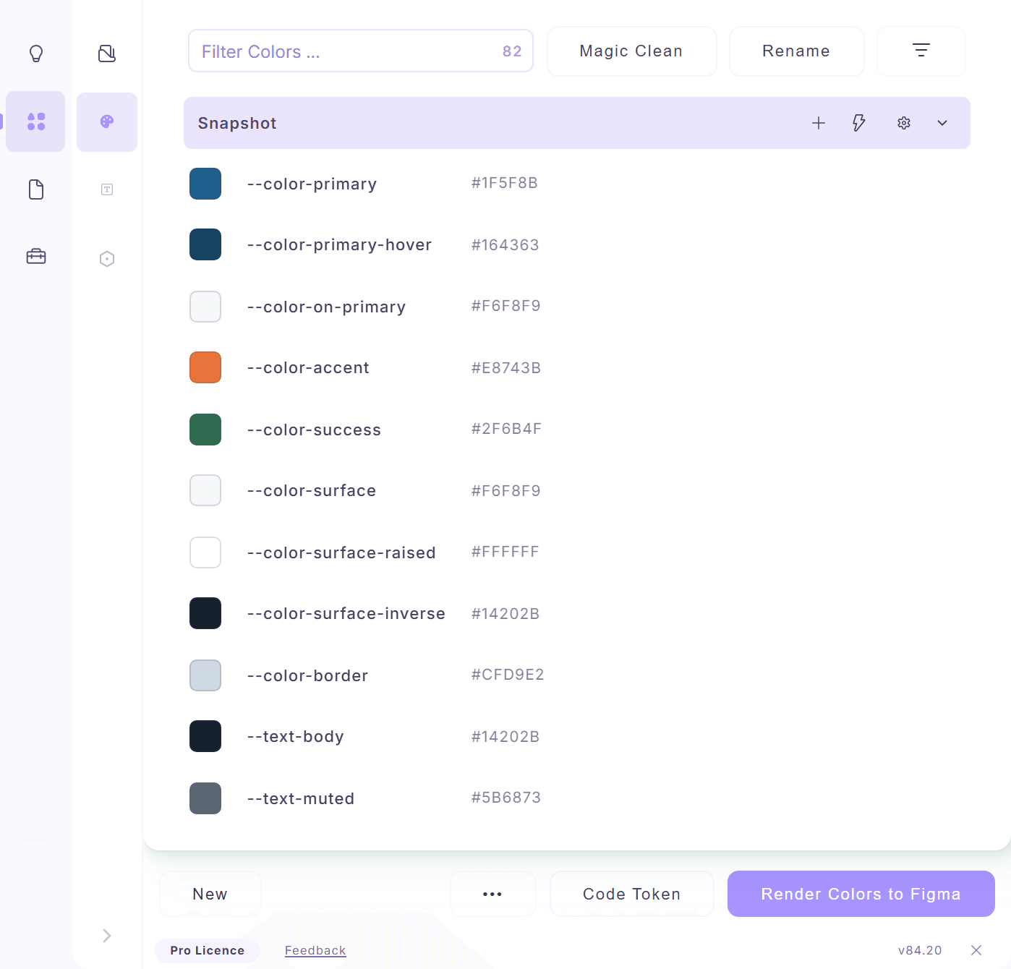The height and width of the screenshot is (969, 1011).
Task: Open the three-dots more options button
Action: (x=492, y=894)
